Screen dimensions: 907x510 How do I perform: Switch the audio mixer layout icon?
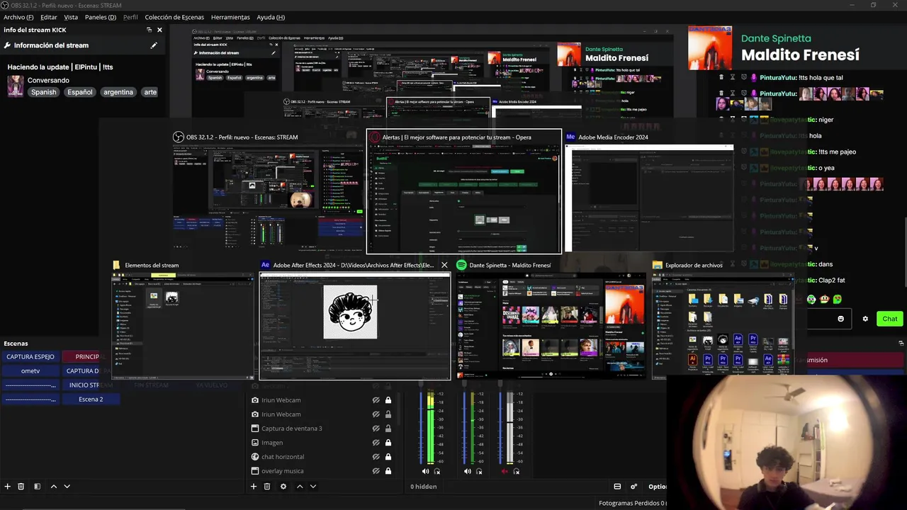click(x=617, y=487)
